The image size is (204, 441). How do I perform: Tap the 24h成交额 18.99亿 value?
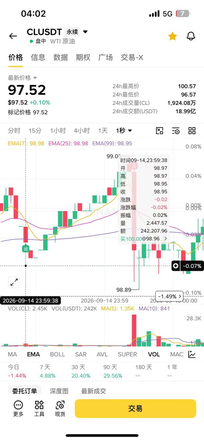pyautogui.click(x=186, y=112)
